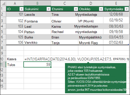Open the Sukunimi column filter dropdown
The image size is (130, 95).
48,9
